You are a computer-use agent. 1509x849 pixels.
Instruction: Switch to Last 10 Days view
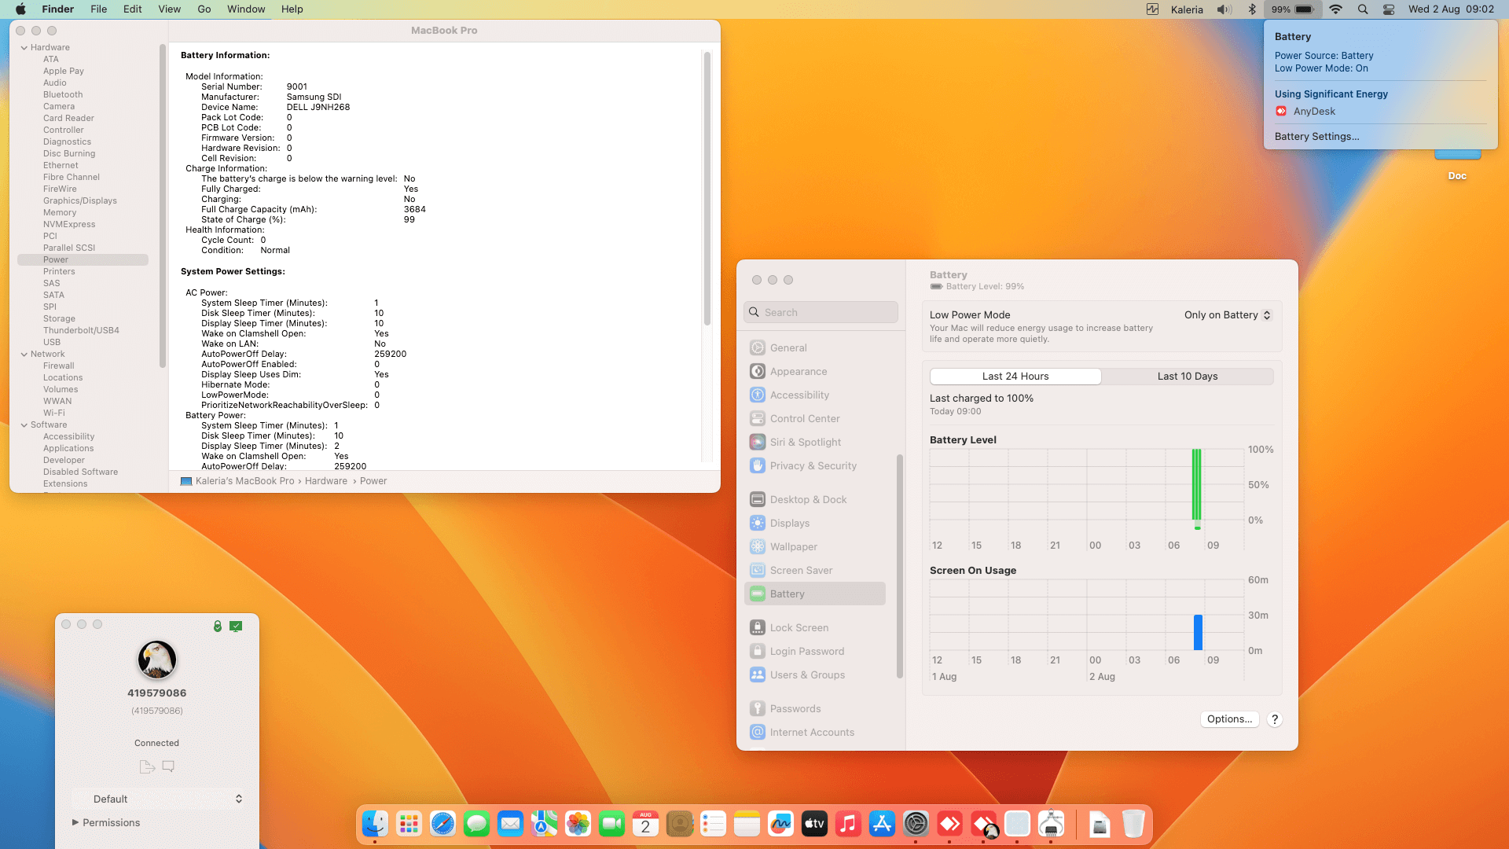1187,377
